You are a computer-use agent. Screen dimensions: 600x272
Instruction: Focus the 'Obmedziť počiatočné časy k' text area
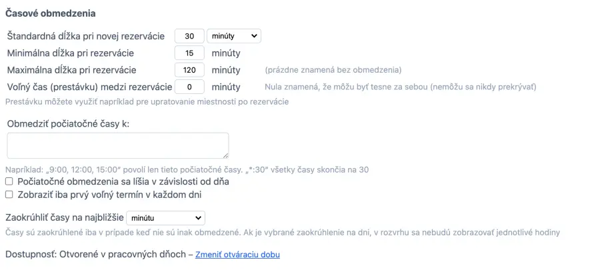click(x=118, y=145)
